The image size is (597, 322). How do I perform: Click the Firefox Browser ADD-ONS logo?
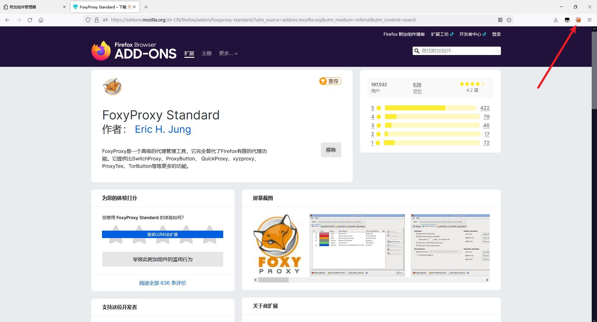point(134,51)
